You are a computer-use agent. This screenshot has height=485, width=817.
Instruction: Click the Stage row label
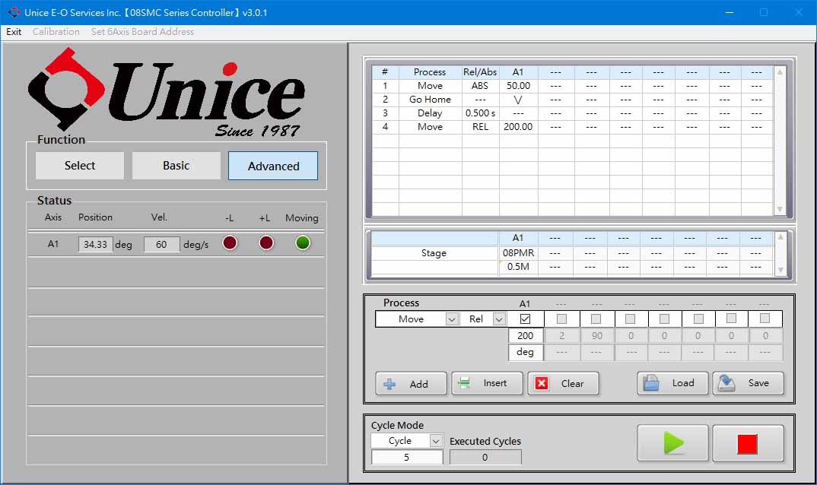pos(434,252)
